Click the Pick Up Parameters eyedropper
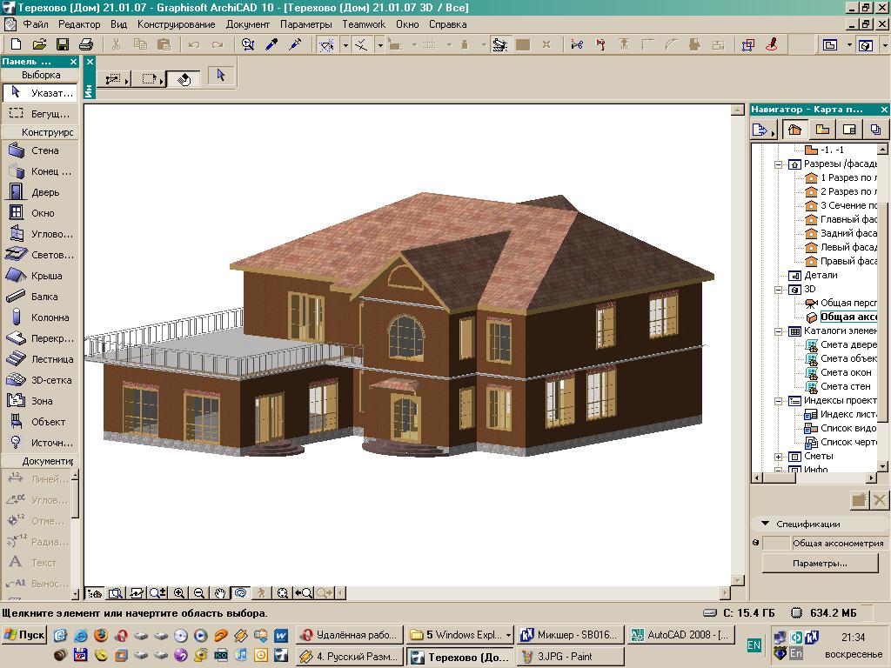 [x=271, y=44]
